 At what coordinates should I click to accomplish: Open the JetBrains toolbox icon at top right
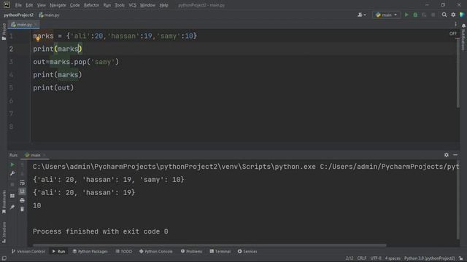(462, 15)
